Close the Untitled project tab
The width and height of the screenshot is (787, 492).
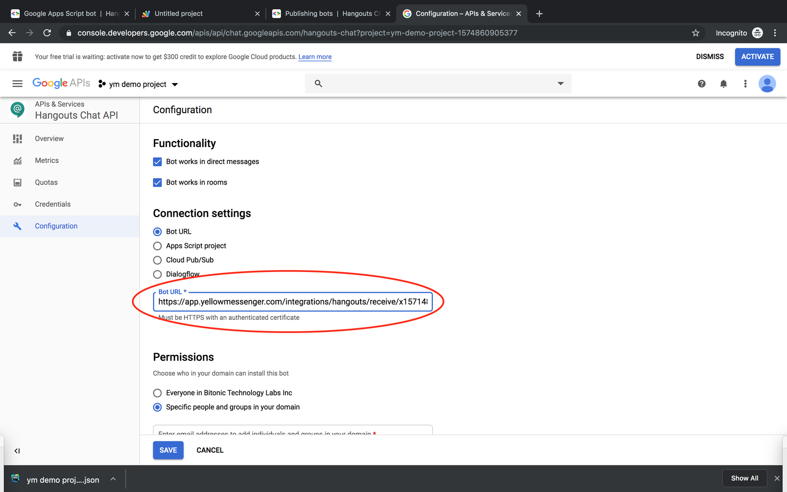click(x=257, y=14)
